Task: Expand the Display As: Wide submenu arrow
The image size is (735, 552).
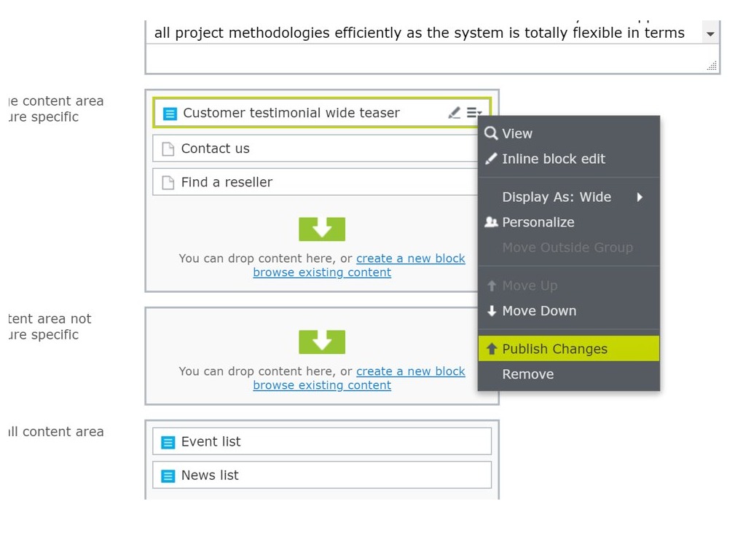Action: click(640, 197)
